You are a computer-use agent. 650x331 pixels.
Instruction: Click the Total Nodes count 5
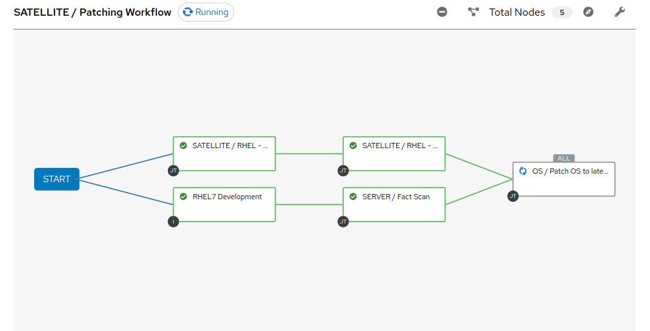click(x=561, y=12)
